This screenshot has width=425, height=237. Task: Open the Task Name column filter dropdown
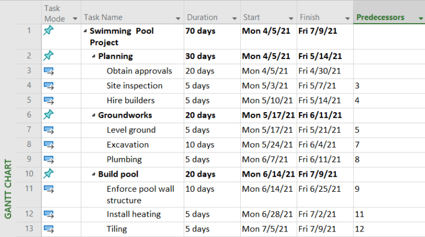(178, 18)
